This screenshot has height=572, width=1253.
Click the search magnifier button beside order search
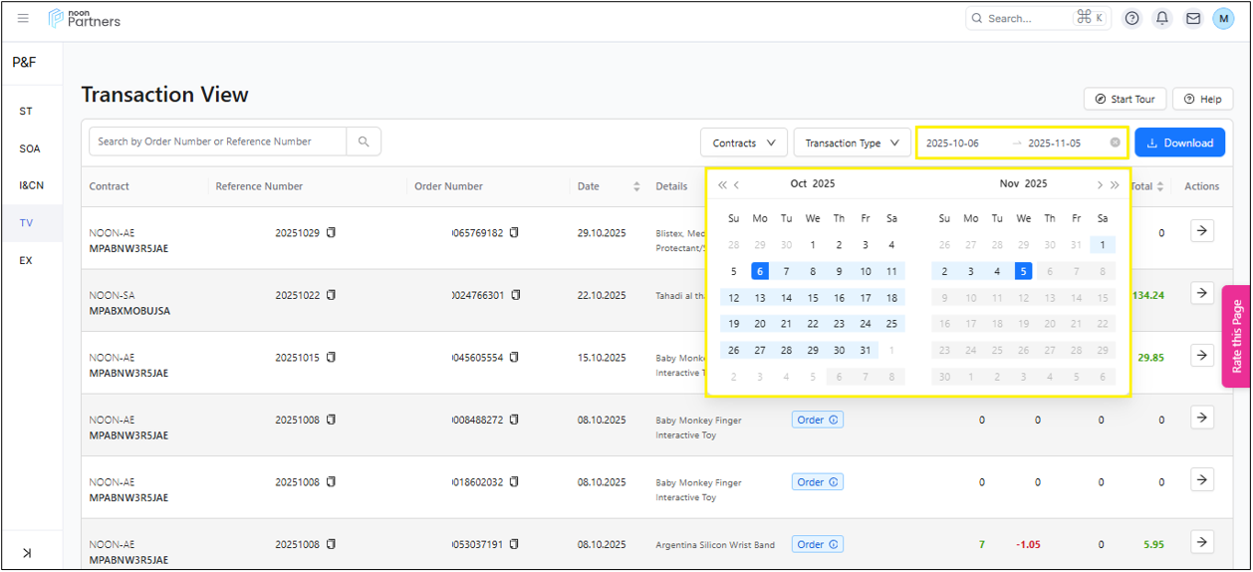(364, 142)
